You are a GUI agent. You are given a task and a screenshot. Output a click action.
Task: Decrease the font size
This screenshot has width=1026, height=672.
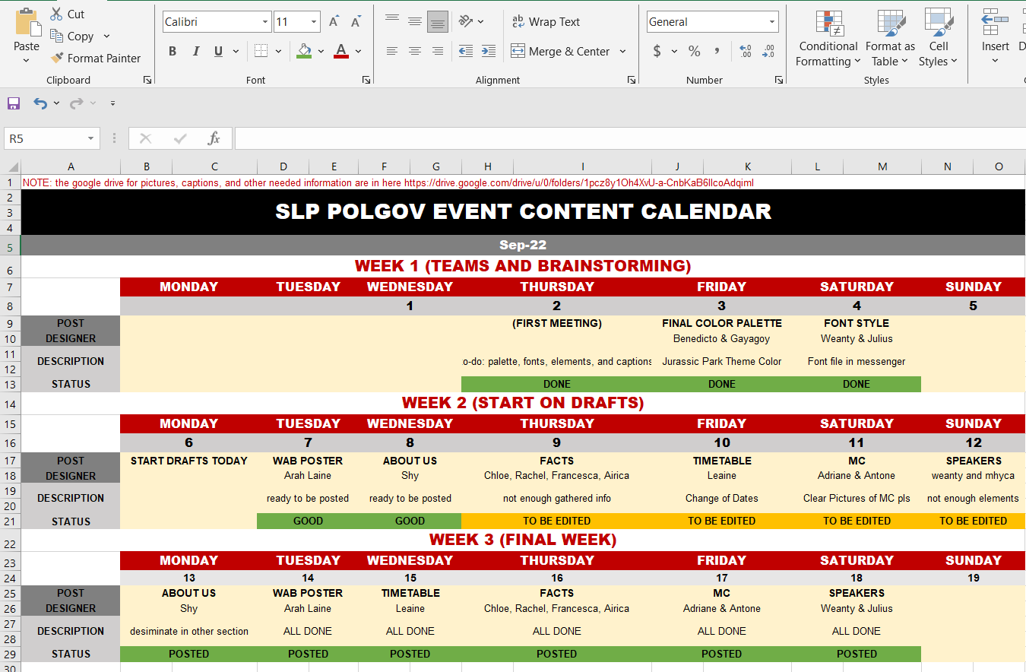click(x=355, y=22)
